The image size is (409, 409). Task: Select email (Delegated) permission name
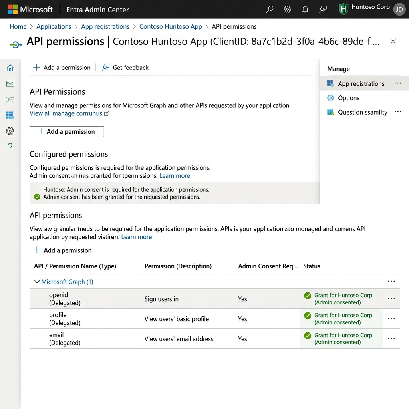click(65, 339)
